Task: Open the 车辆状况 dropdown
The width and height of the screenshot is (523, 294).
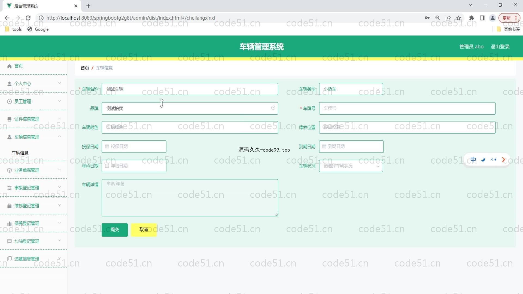Action: [351, 166]
